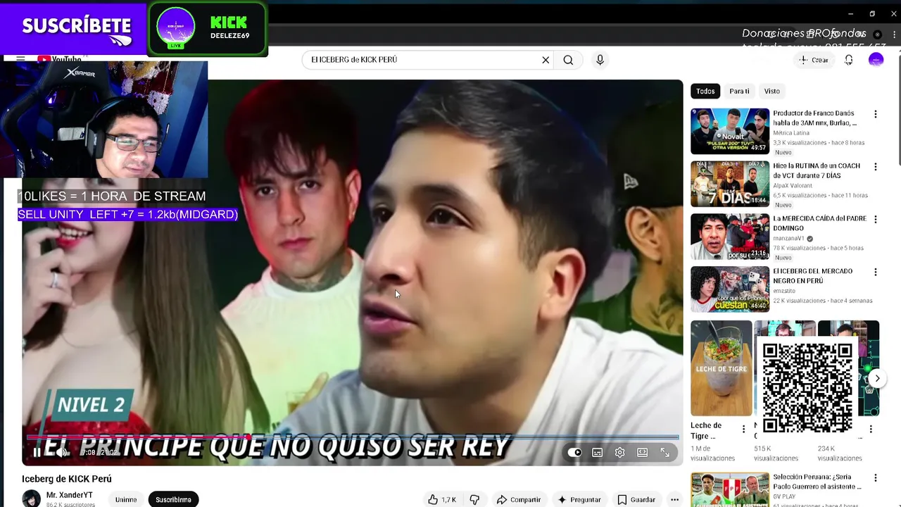Toggle the autoplay switch in player
The height and width of the screenshot is (507, 901).
click(574, 453)
